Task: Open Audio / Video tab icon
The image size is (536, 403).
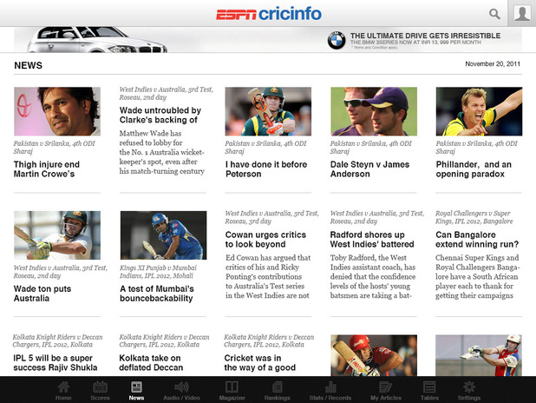Action: [x=181, y=386]
